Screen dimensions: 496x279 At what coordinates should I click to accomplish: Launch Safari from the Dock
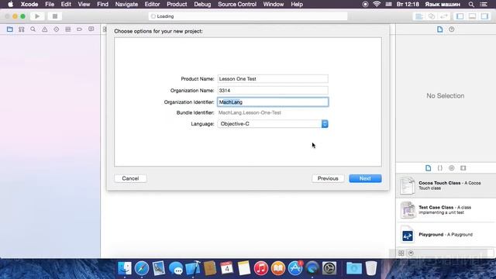pyautogui.click(x=142, y=268)
